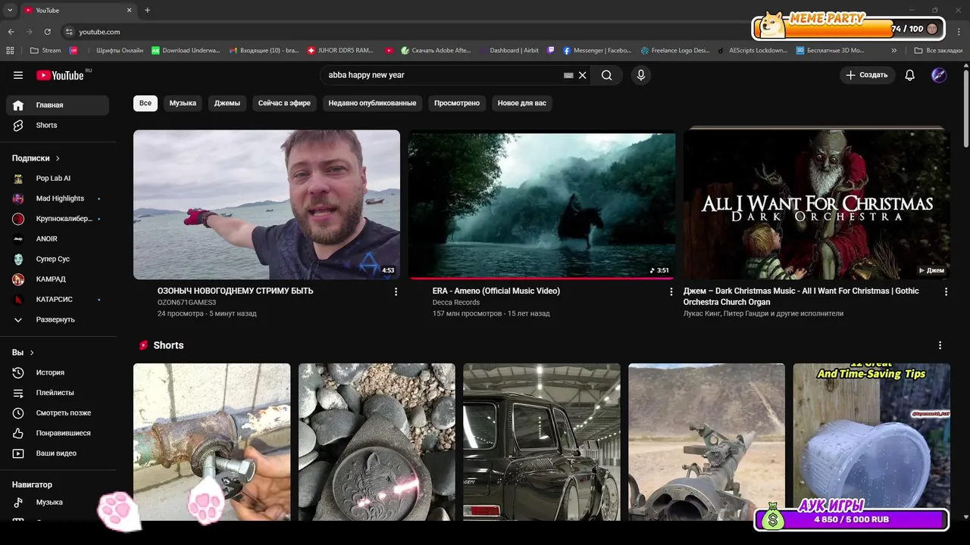View site information icon in address bar

click(69, 32)
